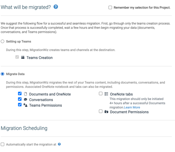Click the OneNote tabs list icon
The width and height of the screenshot is (175, 152).
click(106, 94)
